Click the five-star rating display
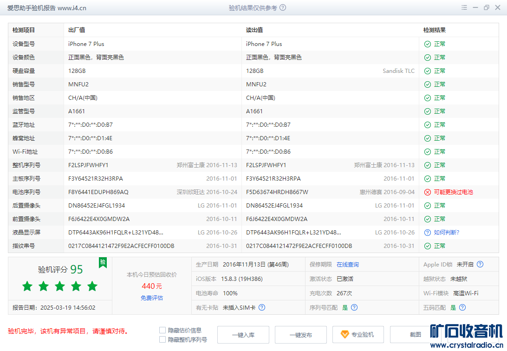The image size is (507, 351). [x=60, y=286]
